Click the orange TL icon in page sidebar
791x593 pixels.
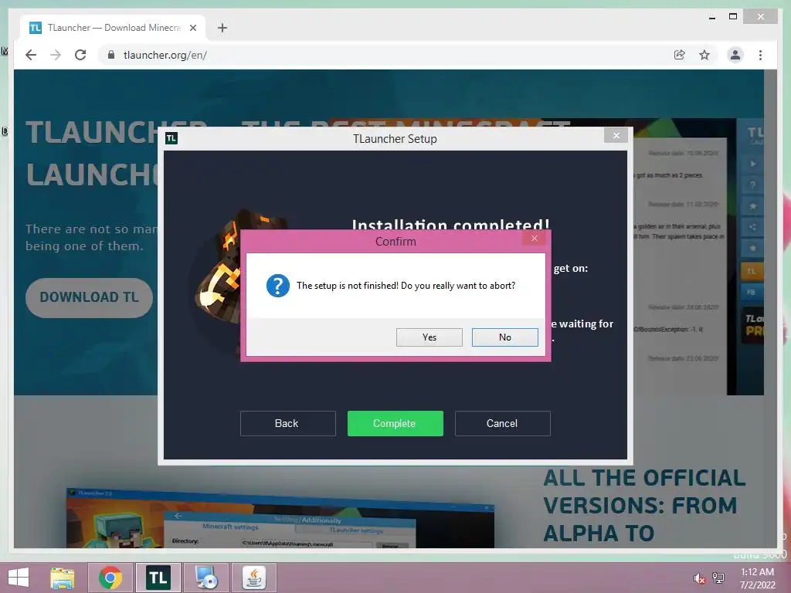752,271
